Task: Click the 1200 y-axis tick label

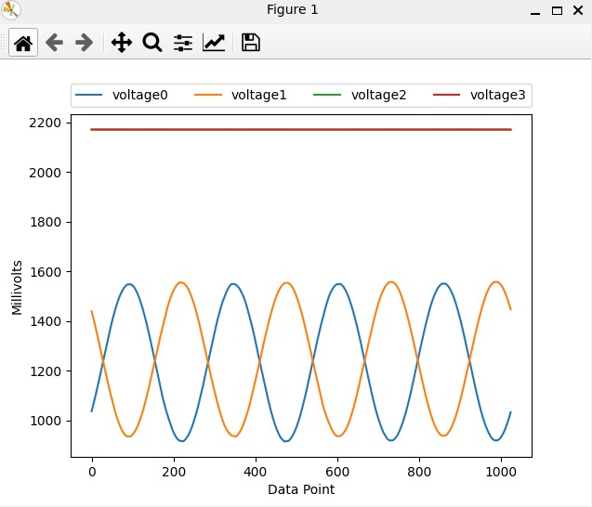Action: (45, 371)
